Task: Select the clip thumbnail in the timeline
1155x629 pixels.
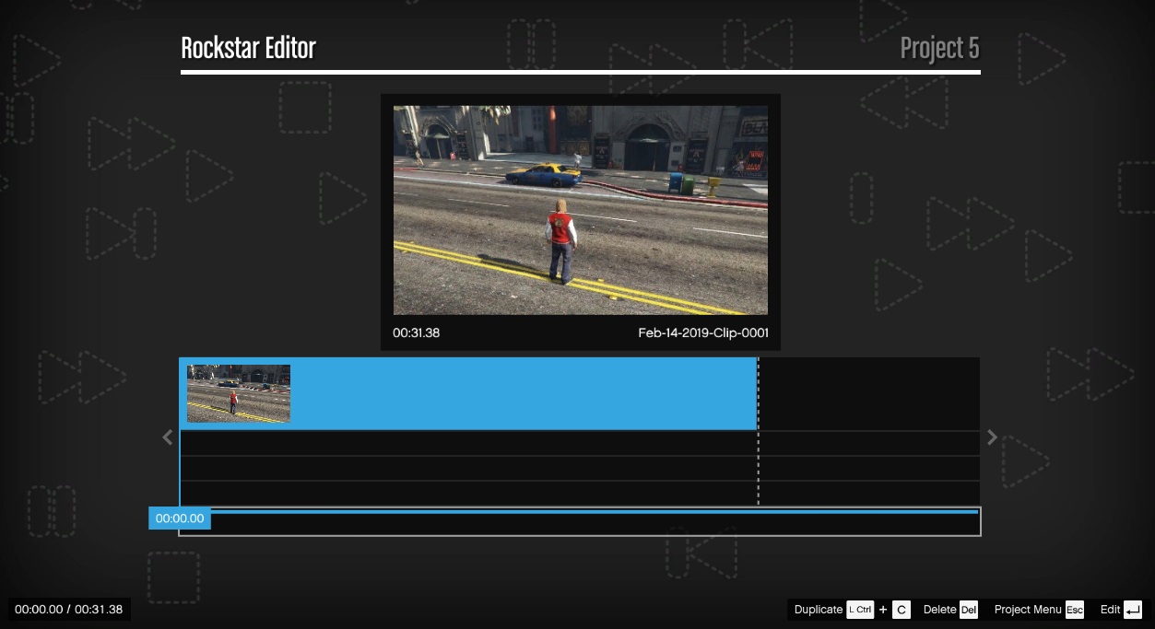Action: (x=239, y=394)
